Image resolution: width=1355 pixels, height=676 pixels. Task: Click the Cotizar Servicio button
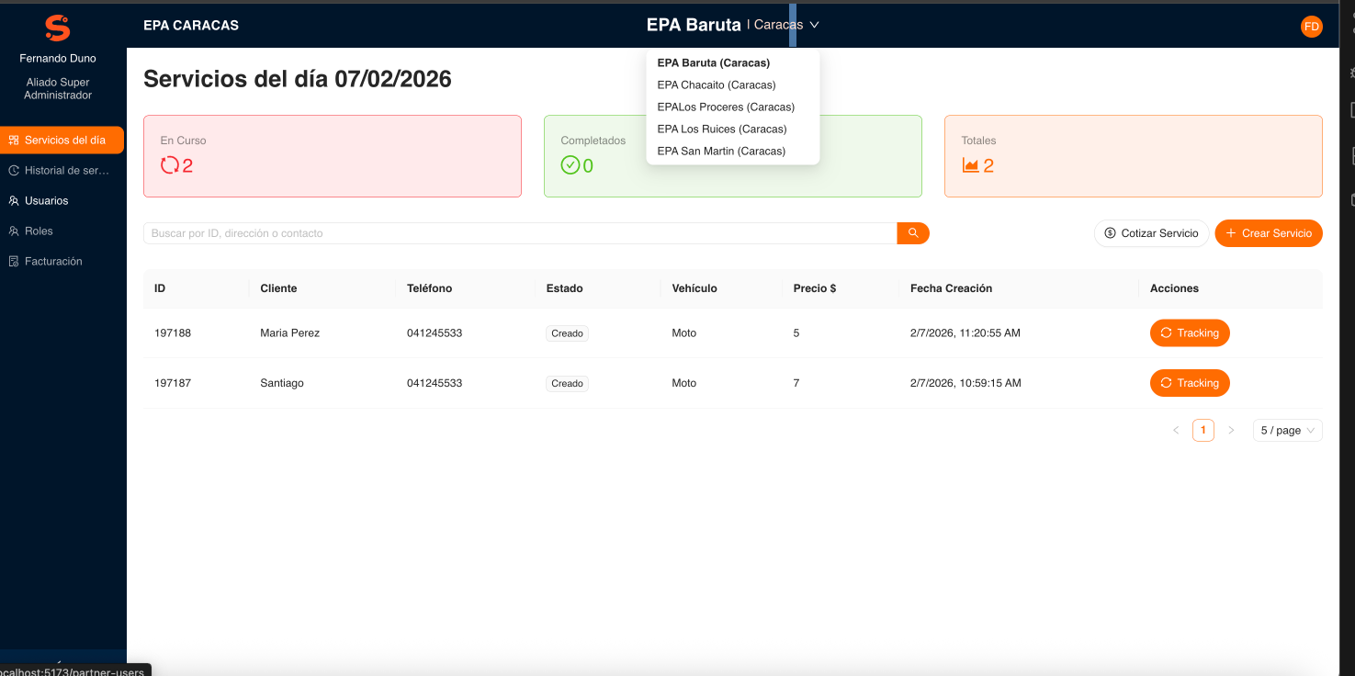[1150, 232]
